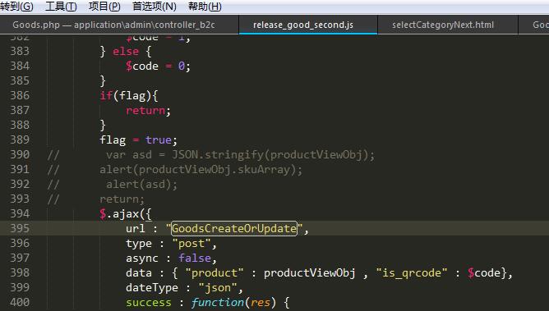The height and width of the screenshot is (311, 549).
Task: Click the async key on line 397
Action: (x=142, y=258)
